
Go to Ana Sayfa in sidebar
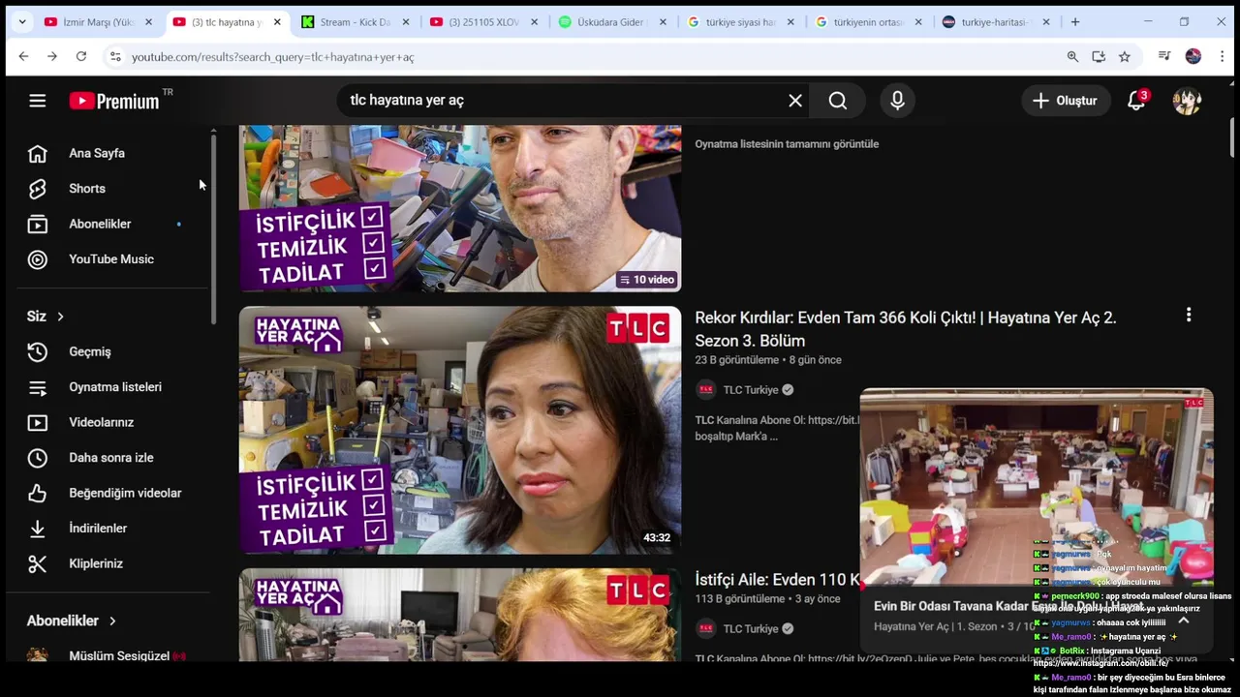[97, 153]
